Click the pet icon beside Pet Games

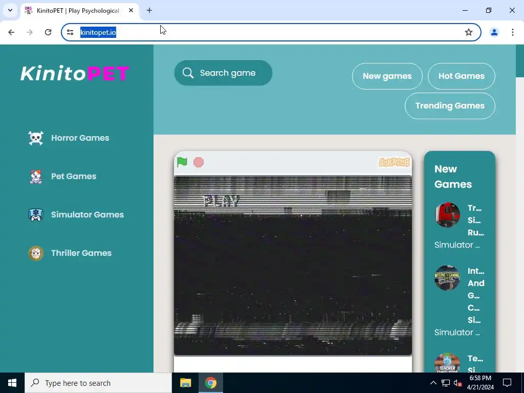pos(36,177)
